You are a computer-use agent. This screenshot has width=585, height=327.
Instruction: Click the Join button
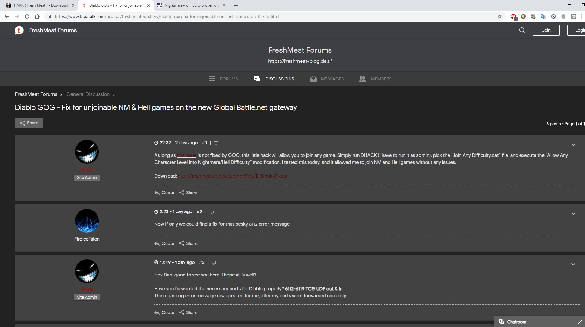click(546, 30)
